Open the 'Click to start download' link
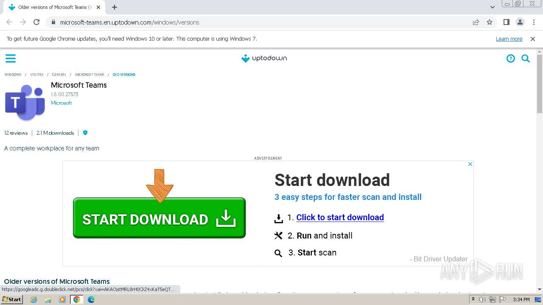Screen dimensions: 543x305 [x=340, y=217]
